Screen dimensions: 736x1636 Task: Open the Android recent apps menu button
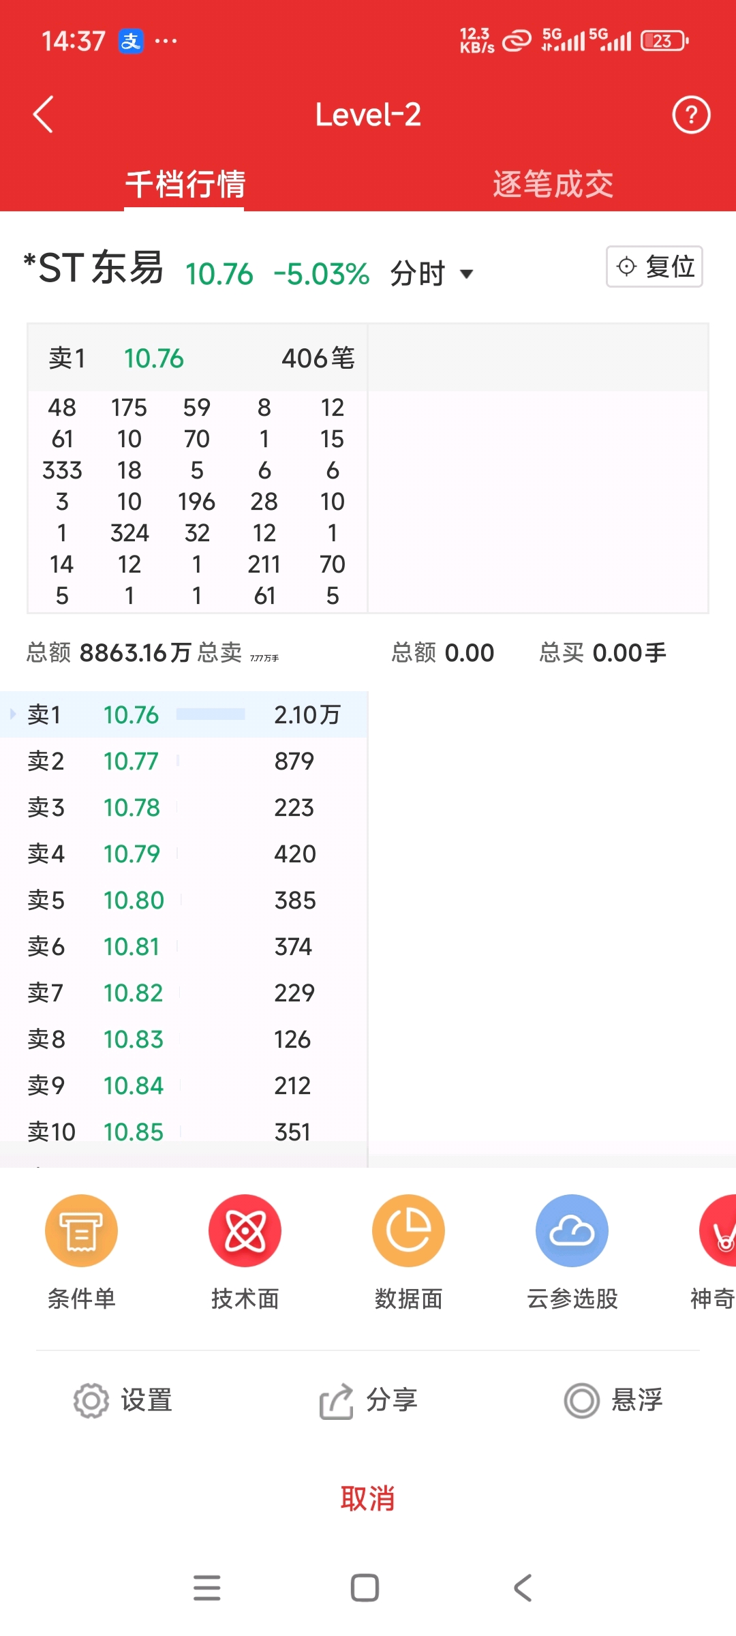click(206, 1588)
